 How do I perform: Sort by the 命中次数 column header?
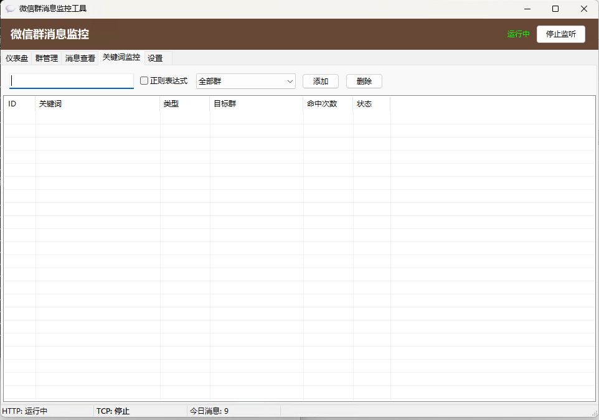tap(328, 104)
